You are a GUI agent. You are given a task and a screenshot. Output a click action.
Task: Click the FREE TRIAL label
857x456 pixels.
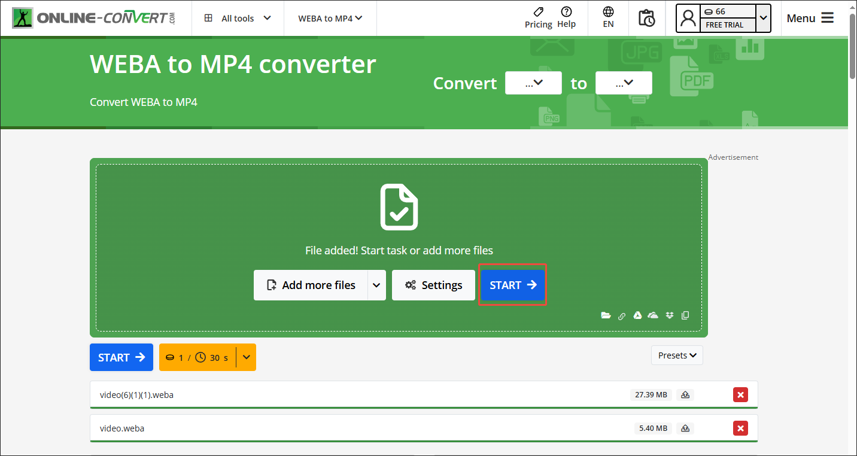[724, 25]
